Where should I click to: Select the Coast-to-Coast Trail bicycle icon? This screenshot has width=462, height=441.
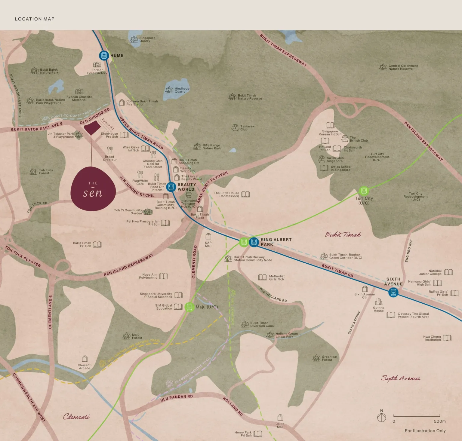(x=46, y=118)
